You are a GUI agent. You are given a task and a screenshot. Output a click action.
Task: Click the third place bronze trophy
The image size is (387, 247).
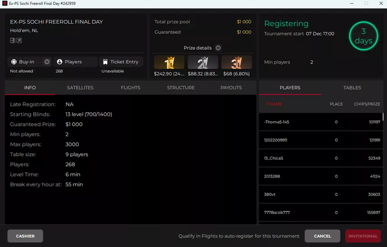pos(237,62)
